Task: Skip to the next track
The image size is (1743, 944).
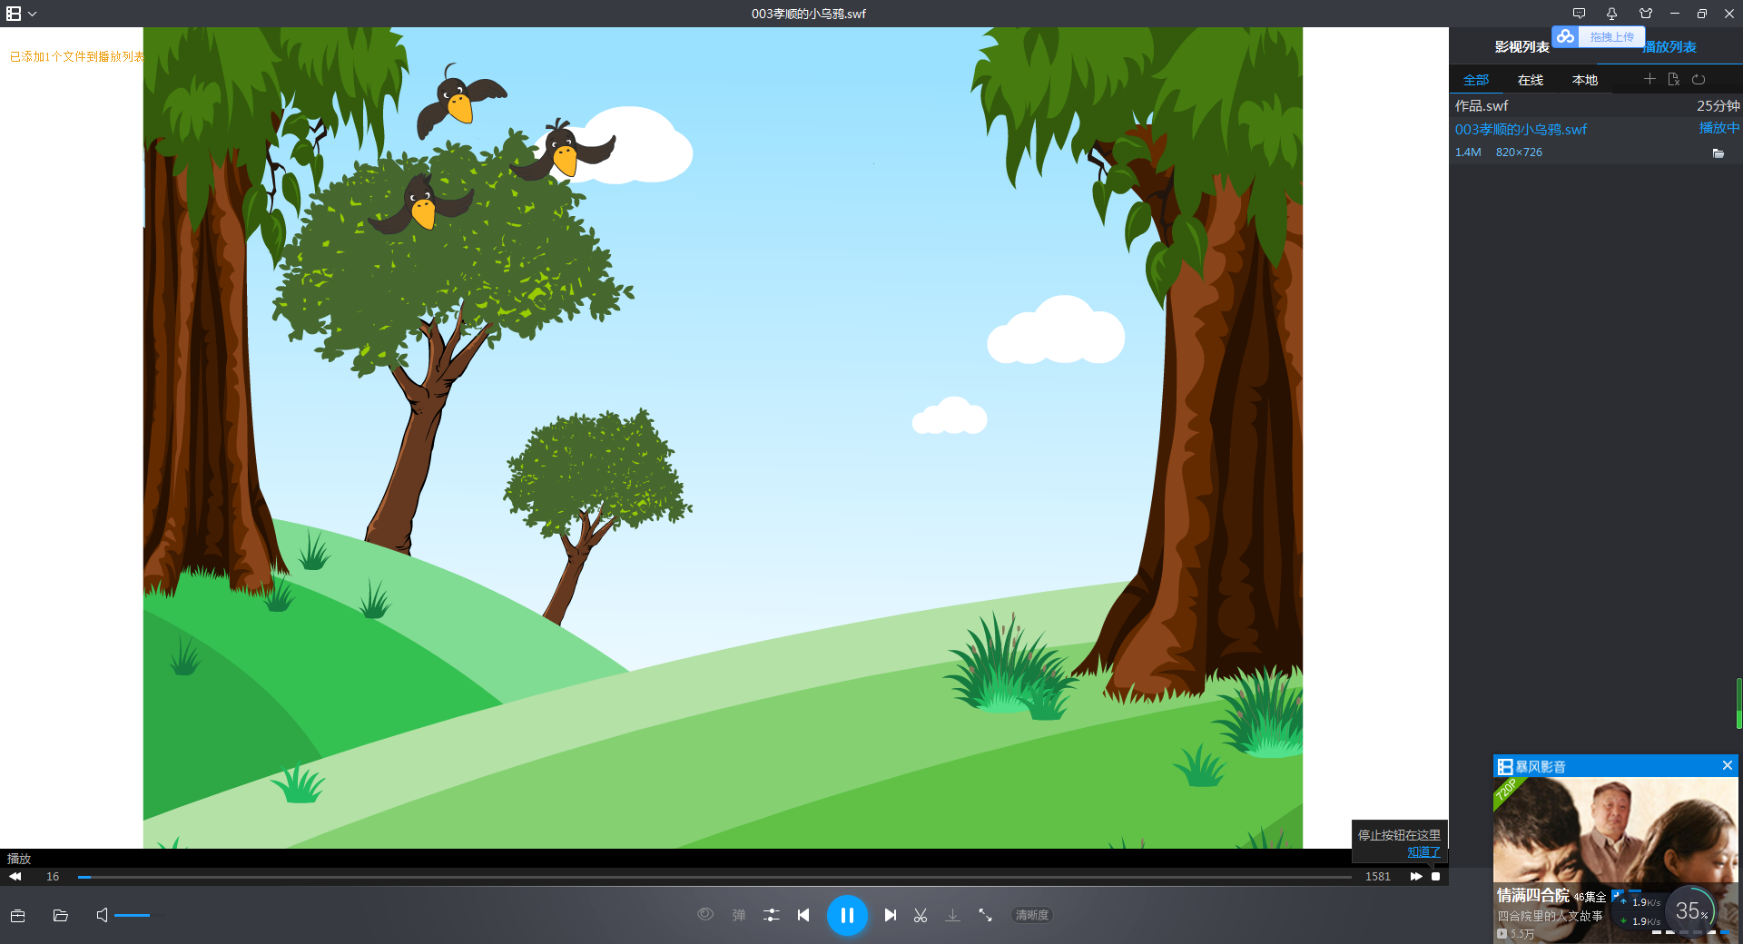Action: click(891, 915)
